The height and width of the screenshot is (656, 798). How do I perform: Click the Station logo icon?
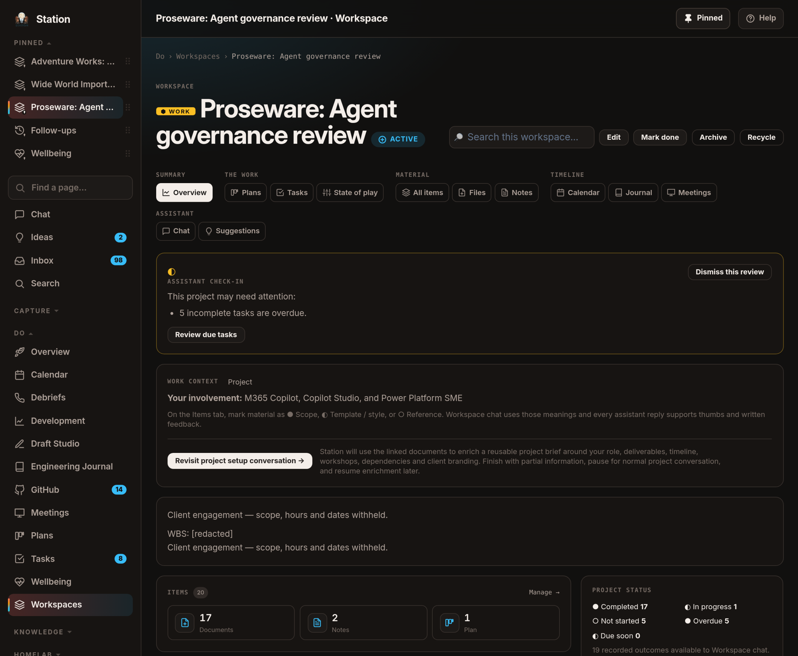pyautogui.click(x=22, y=19)
